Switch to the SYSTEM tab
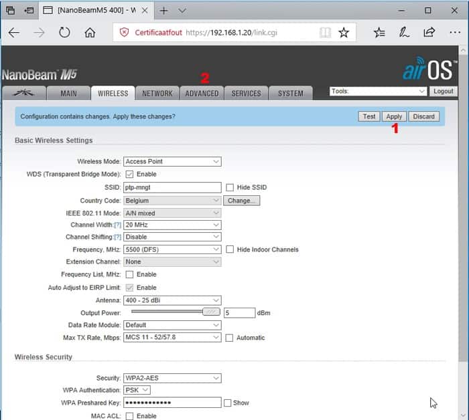Screen dimensions: 469x420 click(x=290, y=93)
